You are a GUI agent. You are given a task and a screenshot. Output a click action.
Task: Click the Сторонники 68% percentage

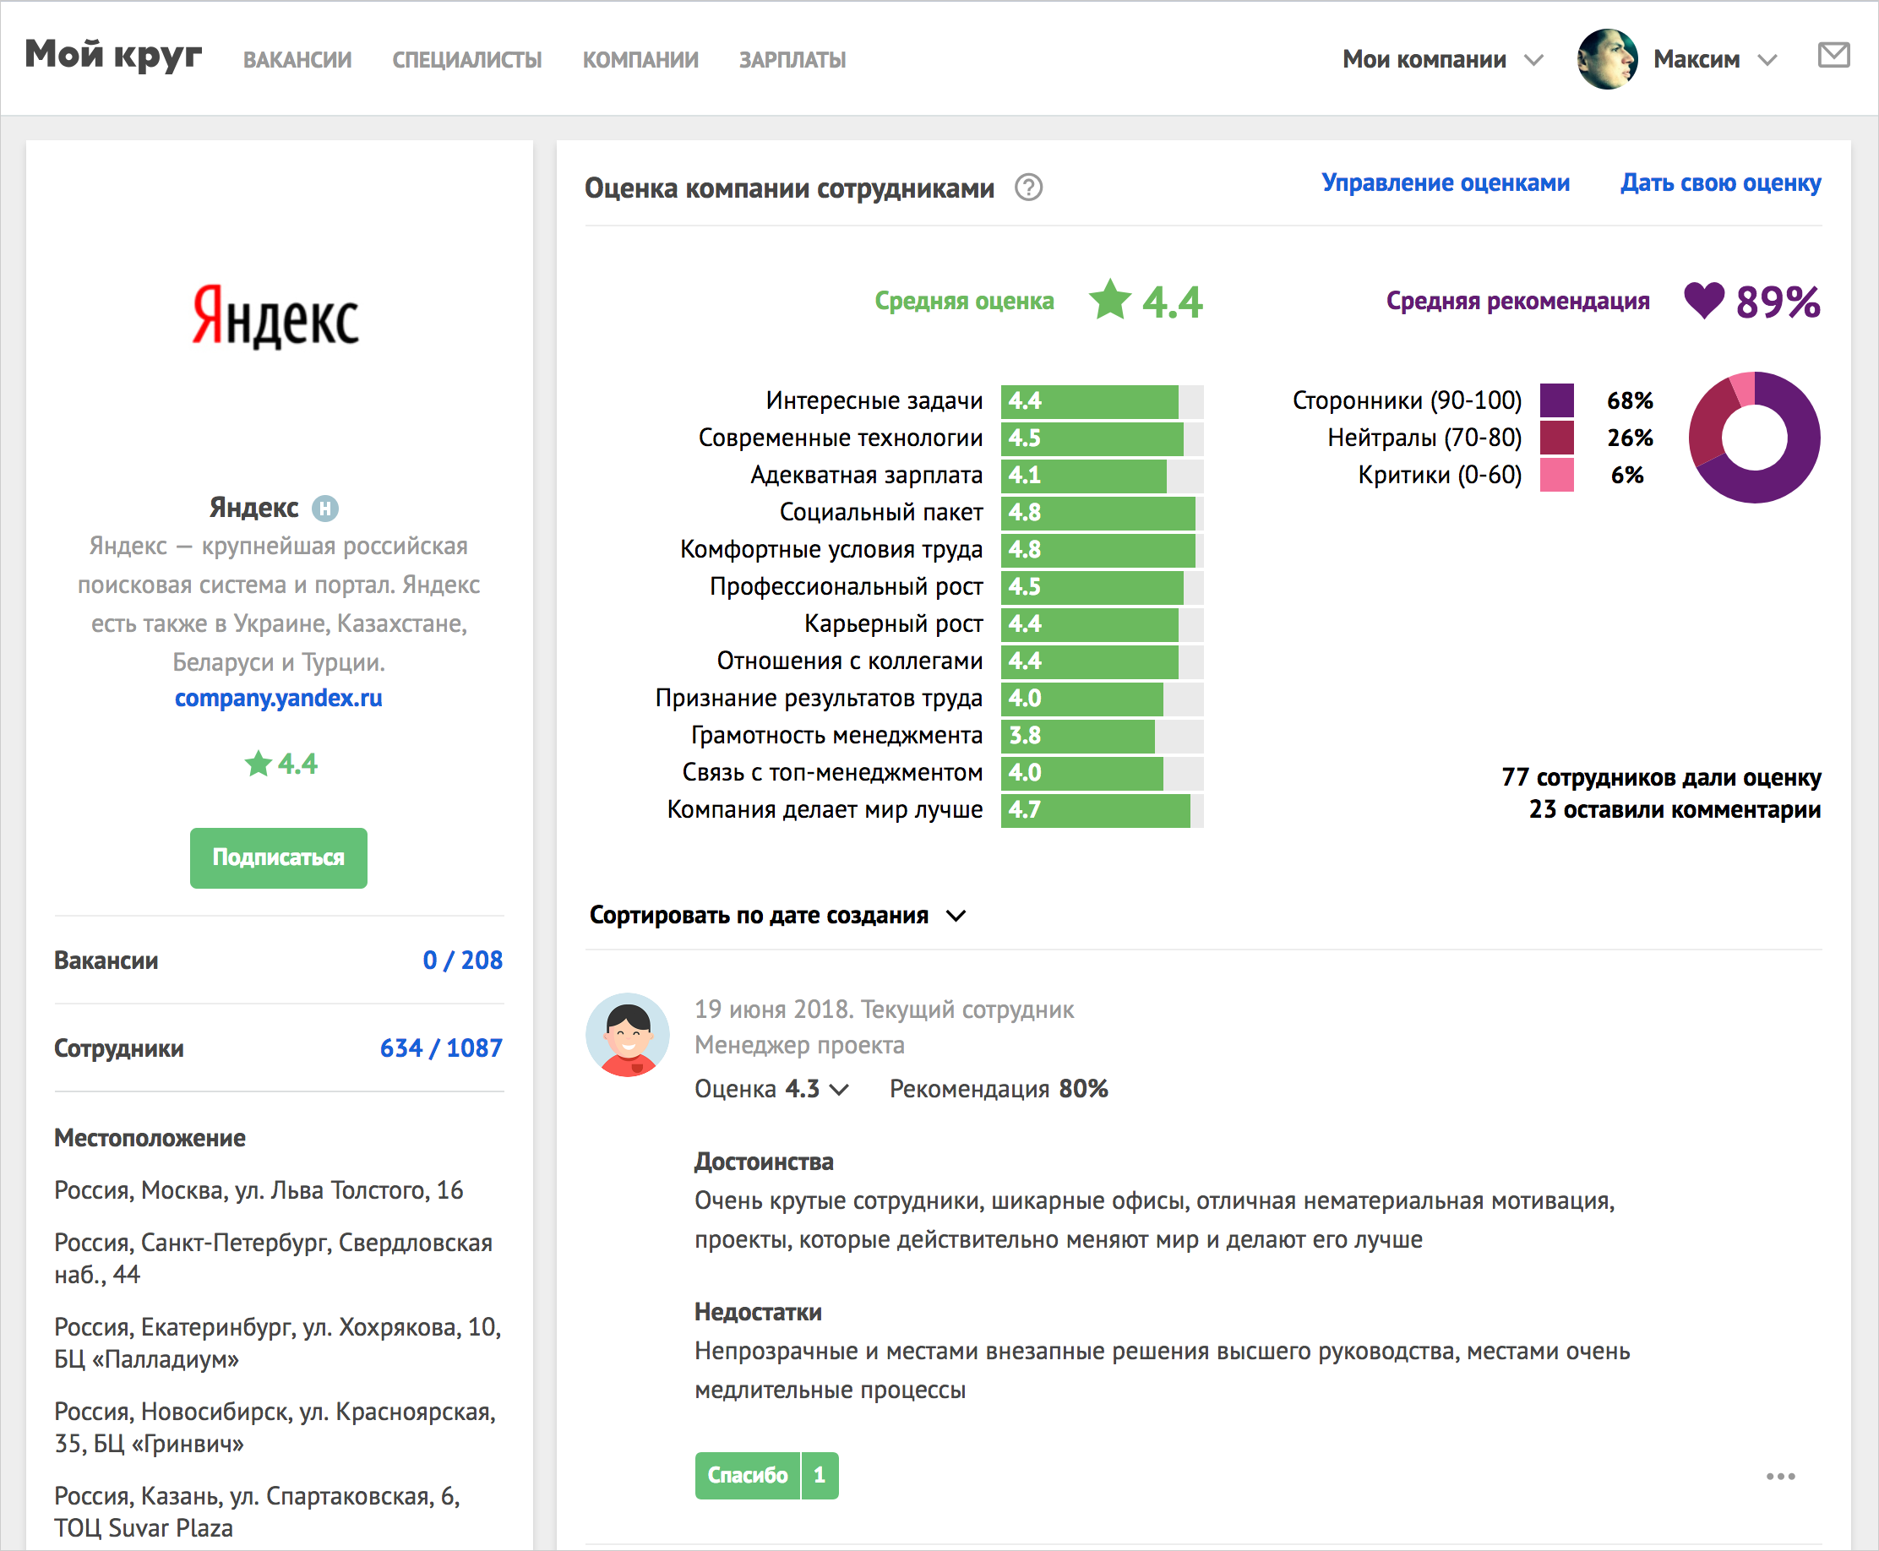1630,401
